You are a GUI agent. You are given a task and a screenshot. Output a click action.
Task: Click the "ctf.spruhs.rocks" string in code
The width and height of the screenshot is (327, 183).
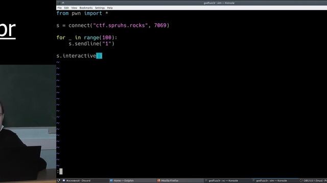tap(121, 25)
